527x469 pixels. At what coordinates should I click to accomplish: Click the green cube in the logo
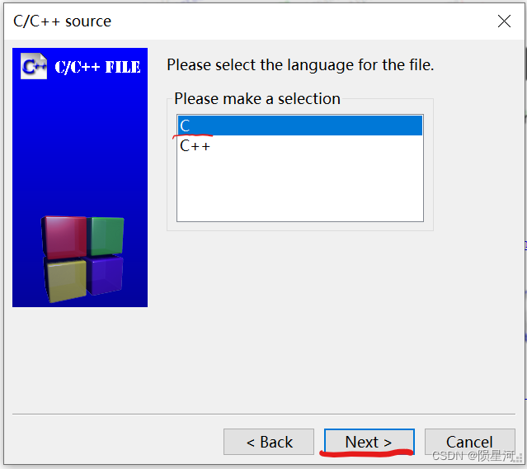pos(107,236)
